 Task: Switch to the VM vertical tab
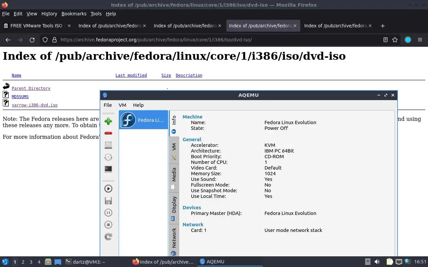click(x=174, y=151)
